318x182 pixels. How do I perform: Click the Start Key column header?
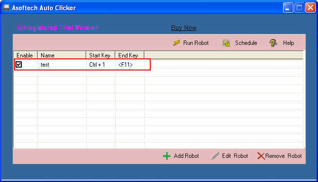(101, 55)
